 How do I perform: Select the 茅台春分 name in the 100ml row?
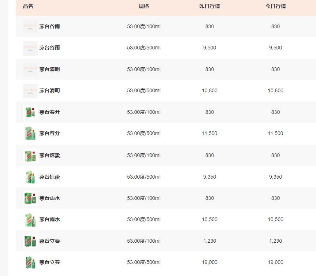coord(49,112)
